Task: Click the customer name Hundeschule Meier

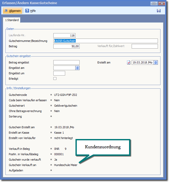Action: tap(66, 165)
